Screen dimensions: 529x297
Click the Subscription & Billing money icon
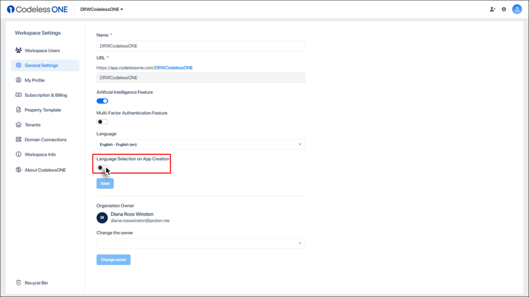(x=19, y=95)
